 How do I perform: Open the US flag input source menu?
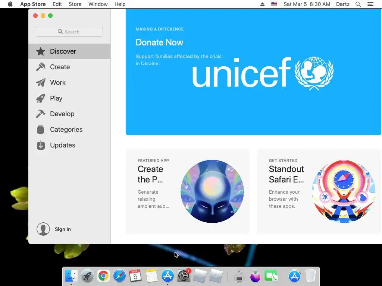coord(274,4)
